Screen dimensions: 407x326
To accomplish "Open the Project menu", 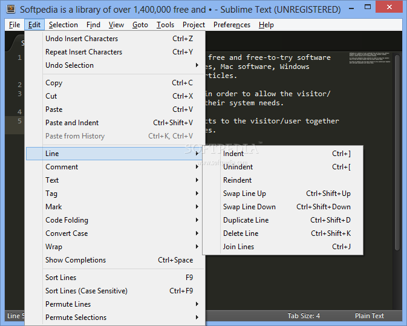I will coord(194,25).
